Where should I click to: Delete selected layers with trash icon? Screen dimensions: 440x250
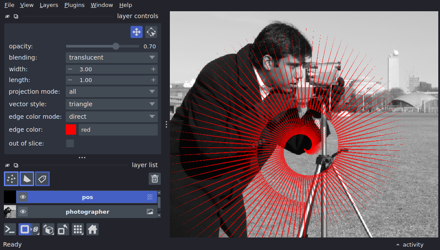point(155,179)
